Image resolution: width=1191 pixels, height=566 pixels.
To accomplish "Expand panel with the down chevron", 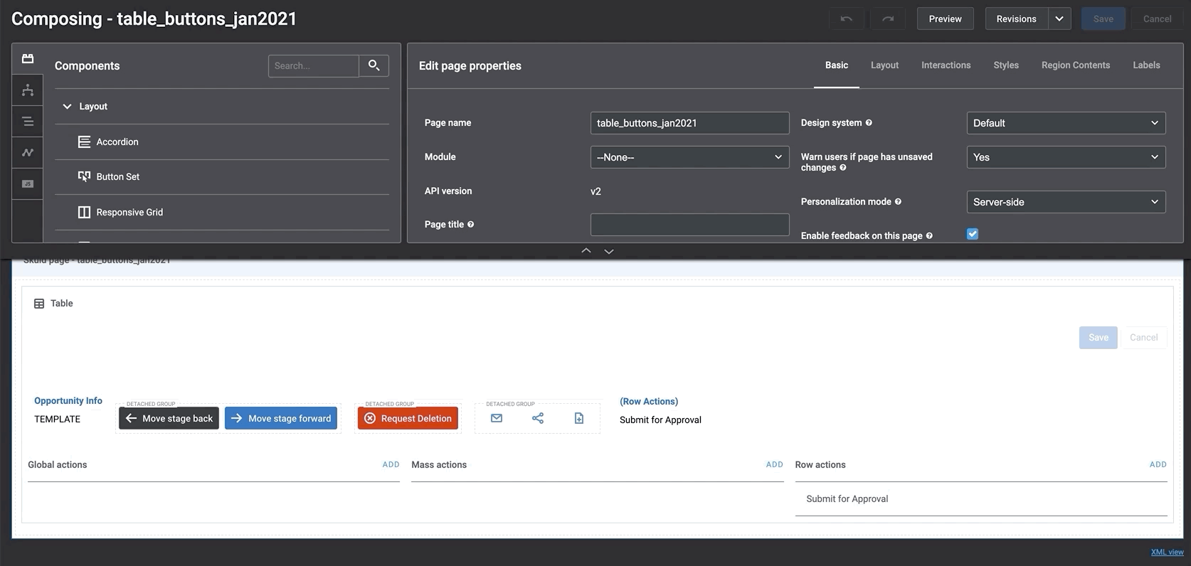I will point(609,251).
